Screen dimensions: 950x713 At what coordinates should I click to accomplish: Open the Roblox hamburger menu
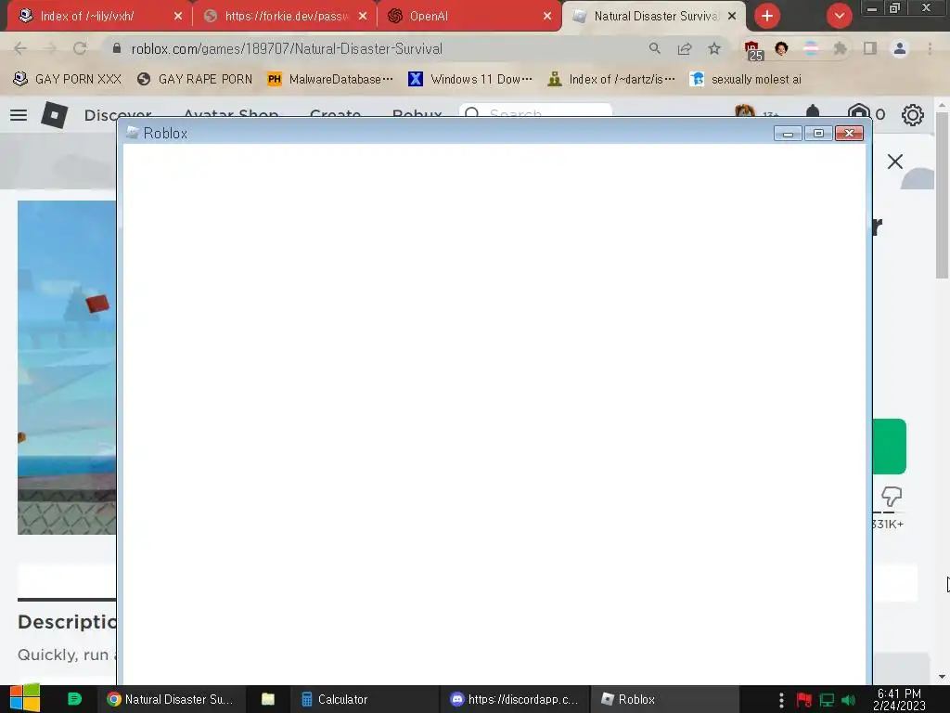point(19,114)
